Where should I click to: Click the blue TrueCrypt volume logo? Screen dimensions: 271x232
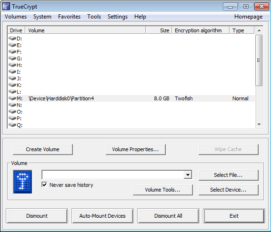[x=23, y=182]
